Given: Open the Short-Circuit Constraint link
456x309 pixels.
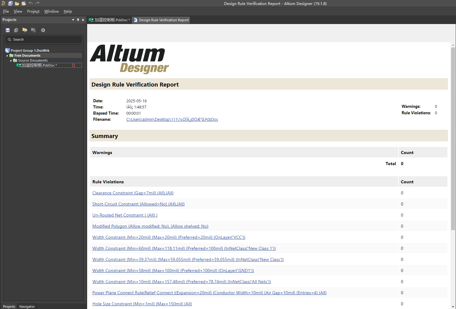Looking at the screenshot, I should click(139, 204).
